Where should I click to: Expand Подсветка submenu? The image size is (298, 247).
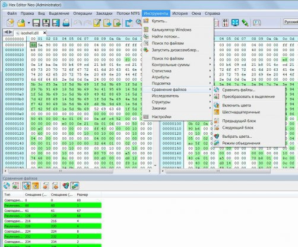[177, 83]
